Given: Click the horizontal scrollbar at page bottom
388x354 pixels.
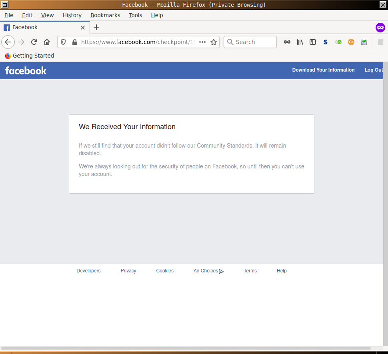Looking at the screenshot, I should coord(186,348).
